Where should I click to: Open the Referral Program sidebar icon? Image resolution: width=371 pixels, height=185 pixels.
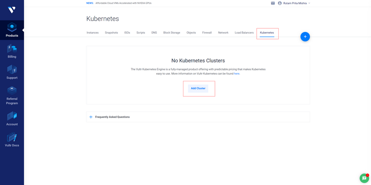click(x=12, y=96)
